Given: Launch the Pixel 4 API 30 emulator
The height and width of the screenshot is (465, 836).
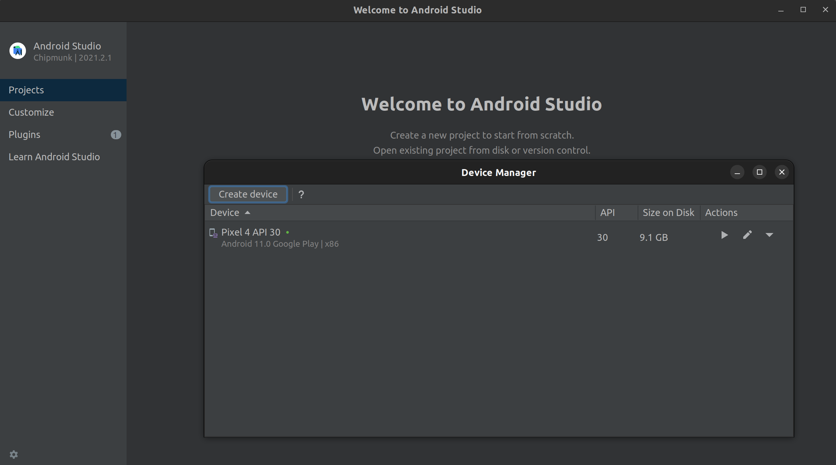Looking at the screenshot, I should pyautogui.click(x=724, y=235).
